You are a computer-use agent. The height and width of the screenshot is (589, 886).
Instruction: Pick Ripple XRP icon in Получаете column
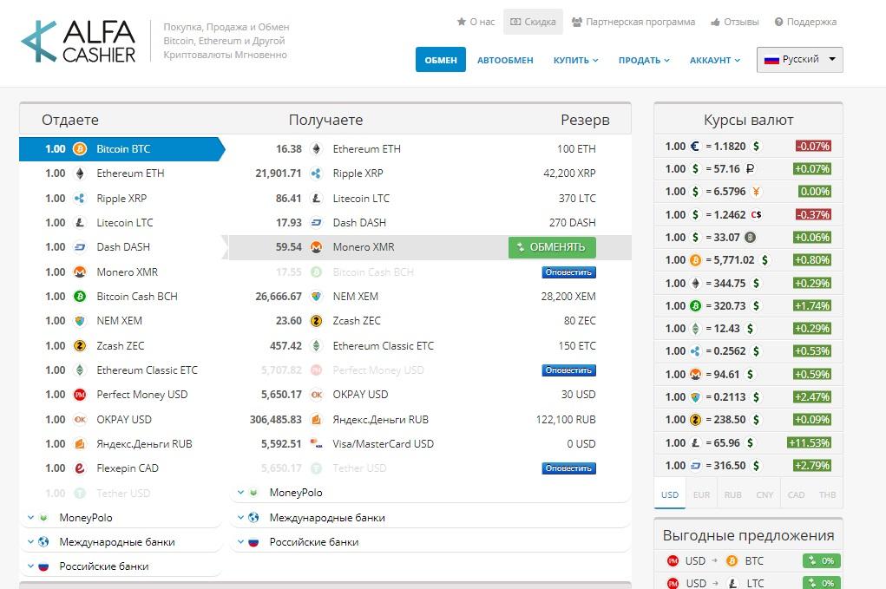coord(317,173)
